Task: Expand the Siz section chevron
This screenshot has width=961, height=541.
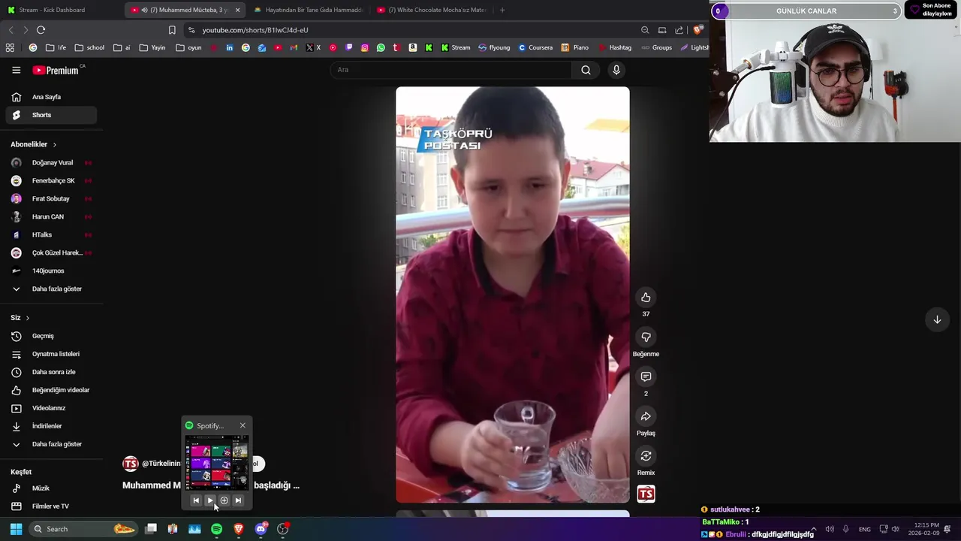Action: (x=28, y=318)
